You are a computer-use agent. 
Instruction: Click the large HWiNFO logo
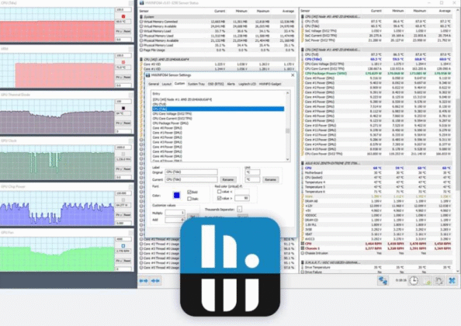pyautogui.click(x=230, y=266)
